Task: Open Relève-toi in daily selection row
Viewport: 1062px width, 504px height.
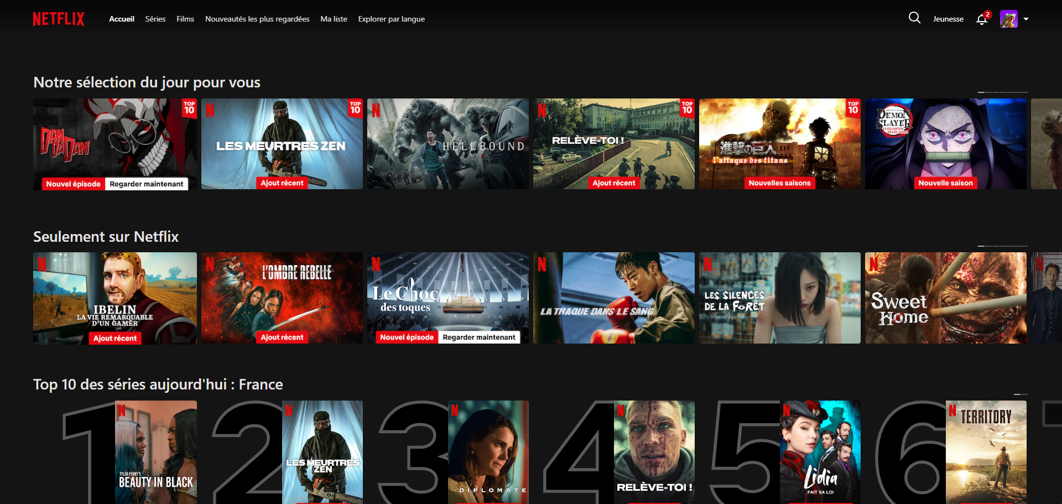Action: coord(614,144)
